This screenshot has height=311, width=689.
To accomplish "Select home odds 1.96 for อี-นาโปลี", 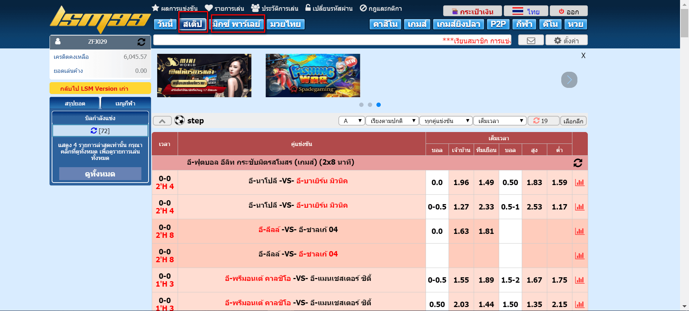I will 461,183.
